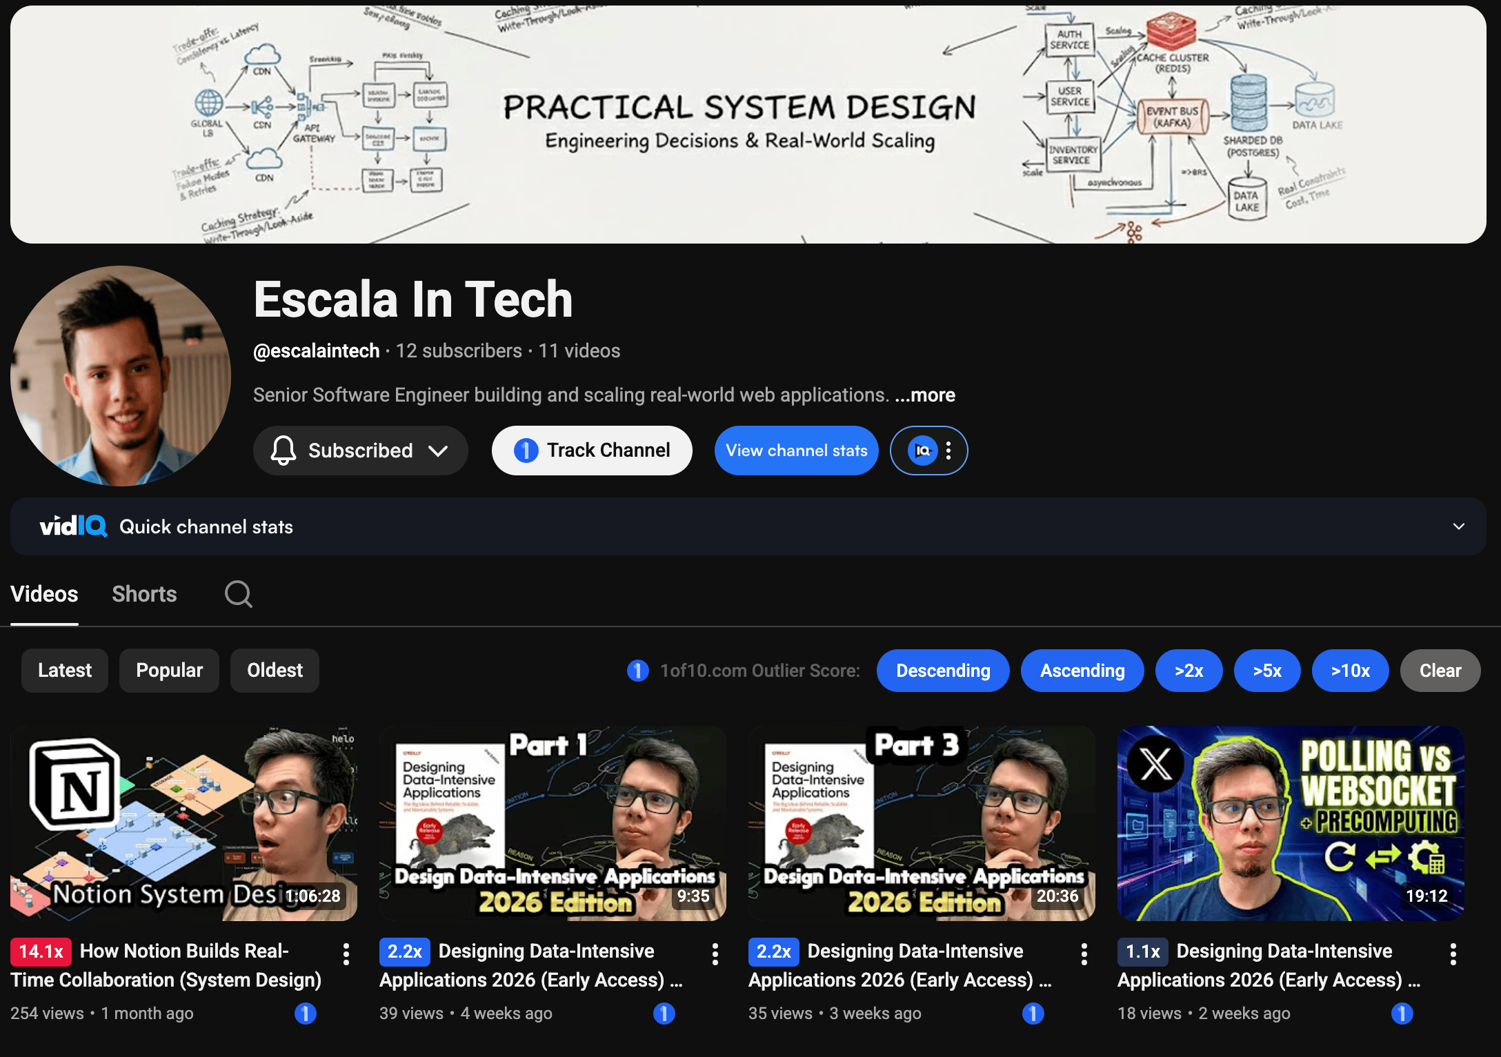Sort videos by Popular
The height and width of the screenshot is (1057, 1501).
pos(169,670)
